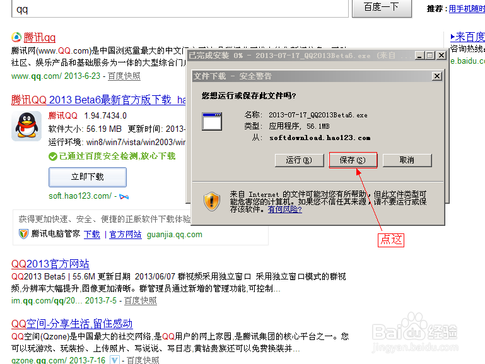The height and width of the screenshot is (364, 485).
Task: Click soft.hao123.com/ green URL text
Action: [80, 196]
